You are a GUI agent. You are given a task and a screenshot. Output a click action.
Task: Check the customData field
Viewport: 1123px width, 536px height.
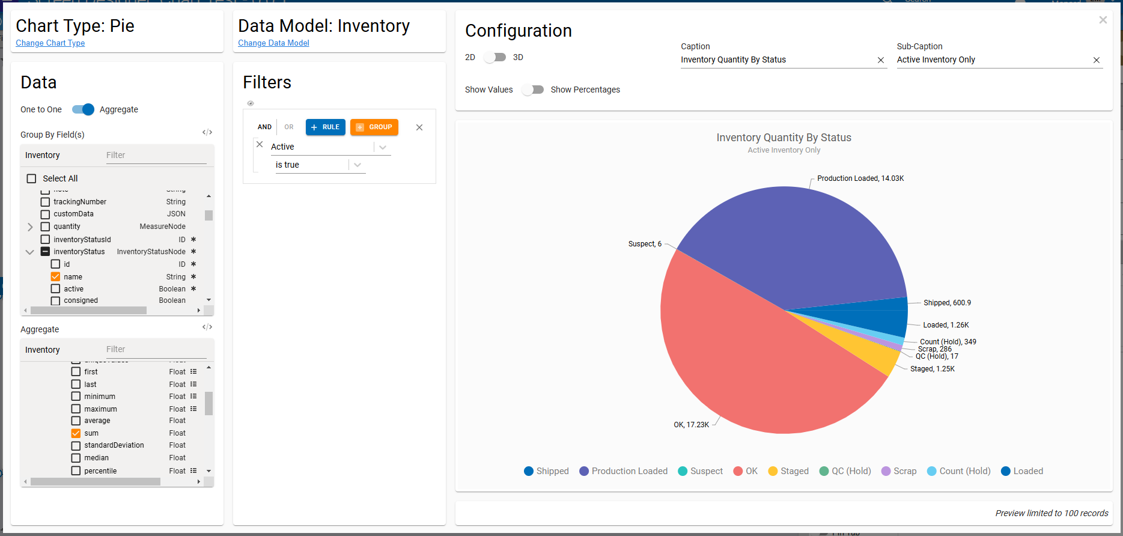(x=45, y=214)
